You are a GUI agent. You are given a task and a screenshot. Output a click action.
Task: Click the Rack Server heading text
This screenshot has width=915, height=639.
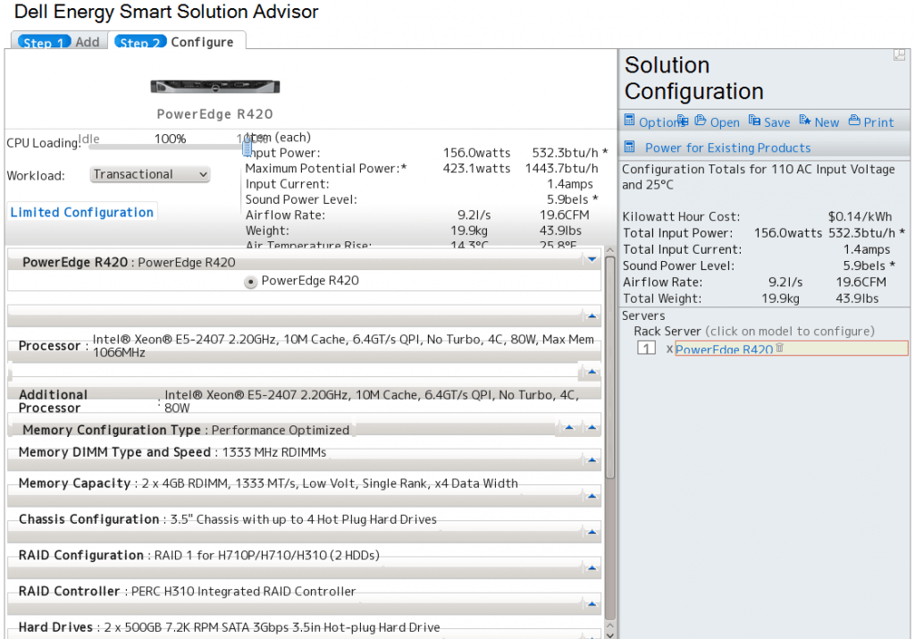[x=667, y=331]
